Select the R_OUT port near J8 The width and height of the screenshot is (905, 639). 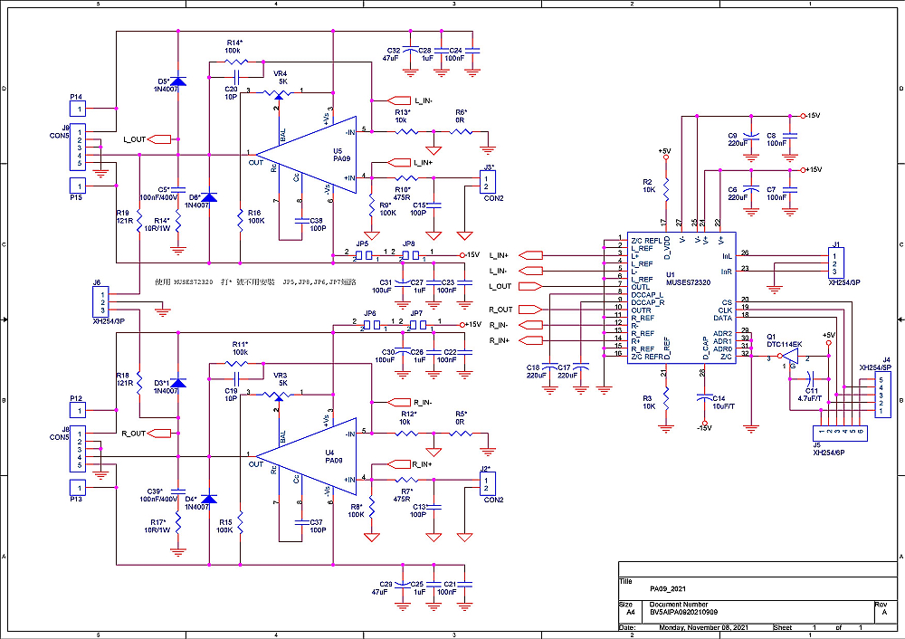pyautogui.click(x=158, y=434)
